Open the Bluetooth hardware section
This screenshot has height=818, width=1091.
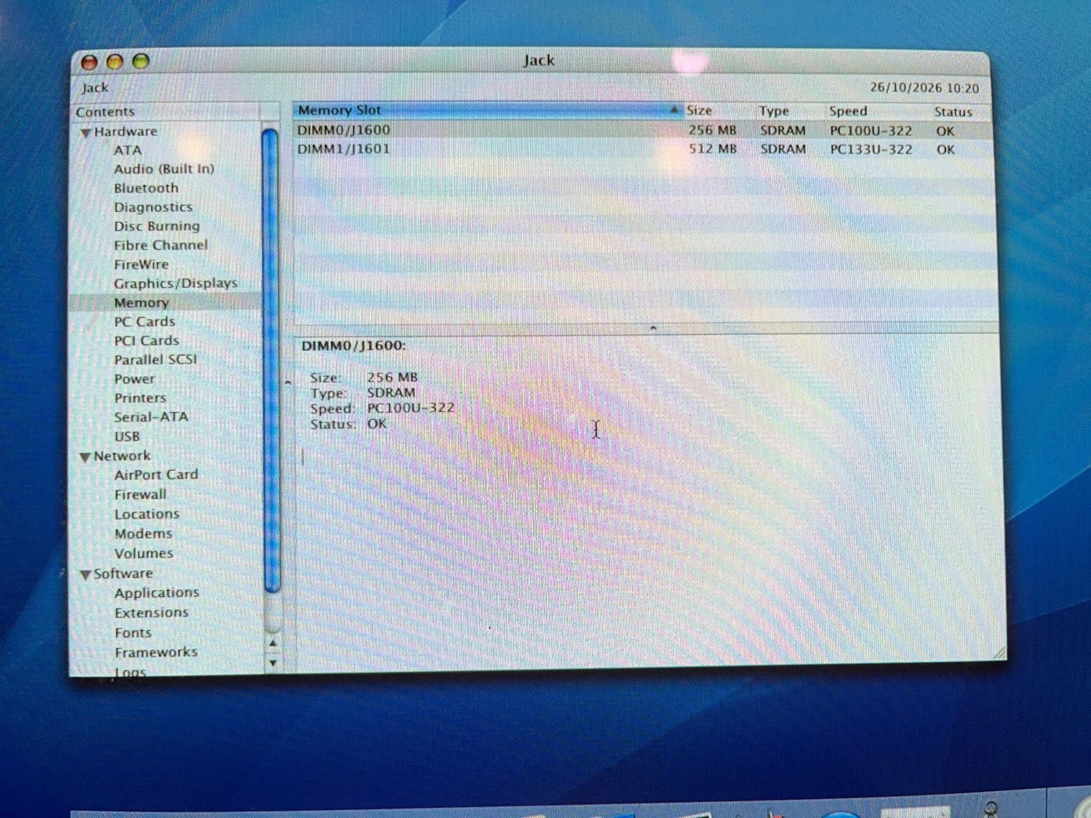(146, 188)
